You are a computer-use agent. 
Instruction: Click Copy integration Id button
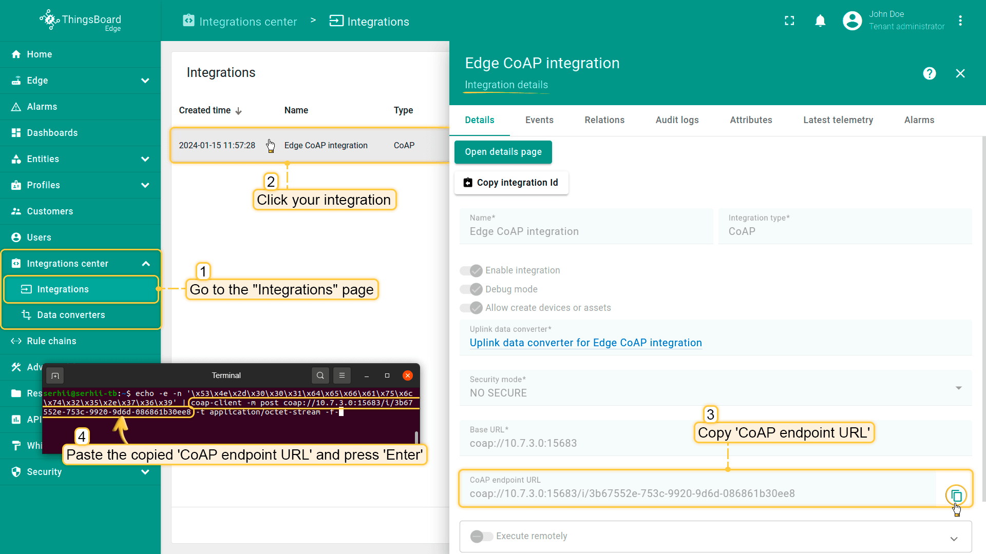511,183
